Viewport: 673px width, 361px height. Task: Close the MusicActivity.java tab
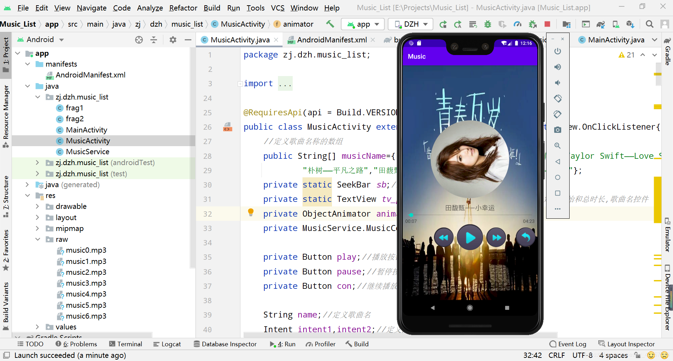tap(276, 40)
